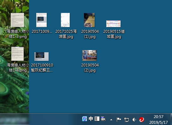Select the 20190504 (2).jpg desktop file

pos(90,55)
